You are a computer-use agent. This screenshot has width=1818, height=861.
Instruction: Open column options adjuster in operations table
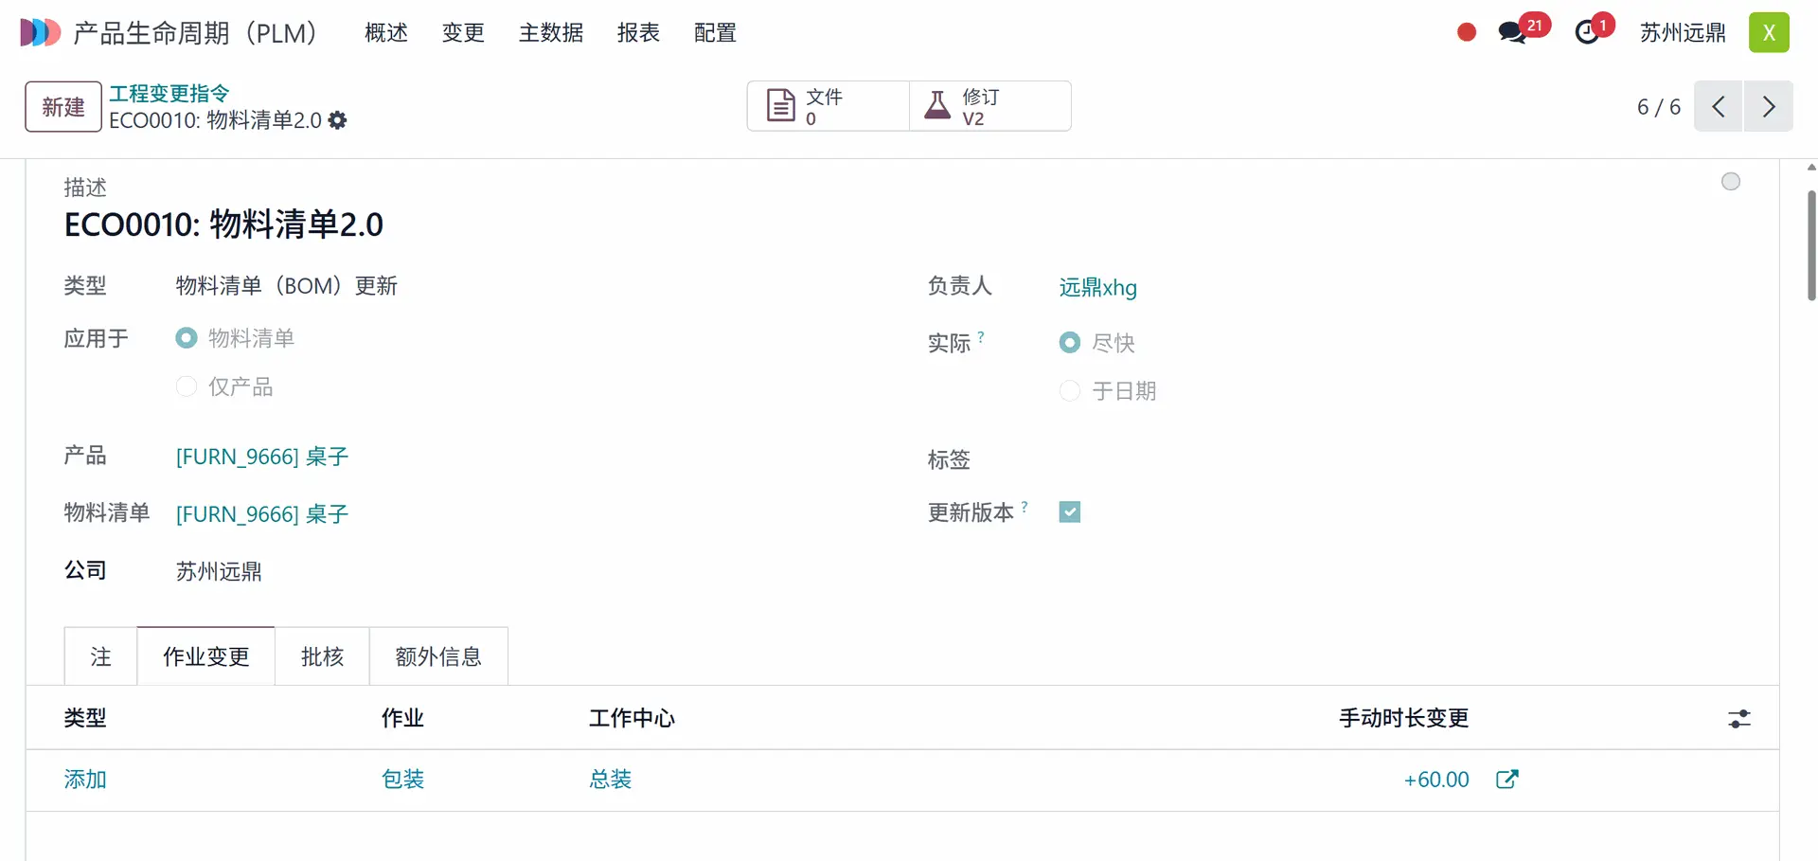[x=1739, y=719]
